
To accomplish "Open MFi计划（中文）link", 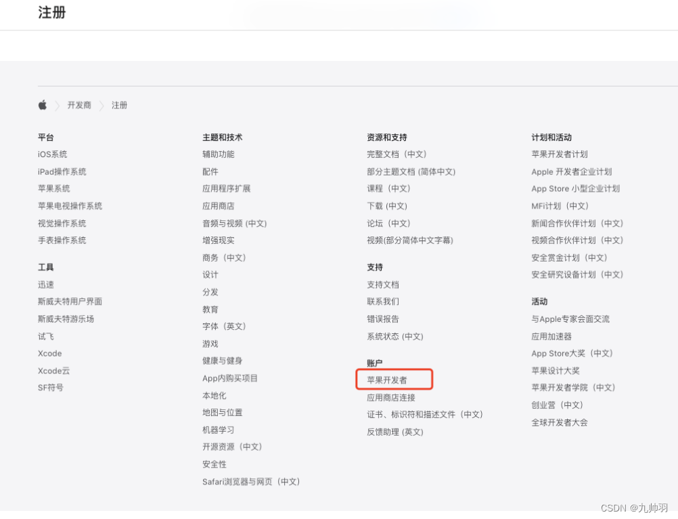I will [x=560, y=206].
